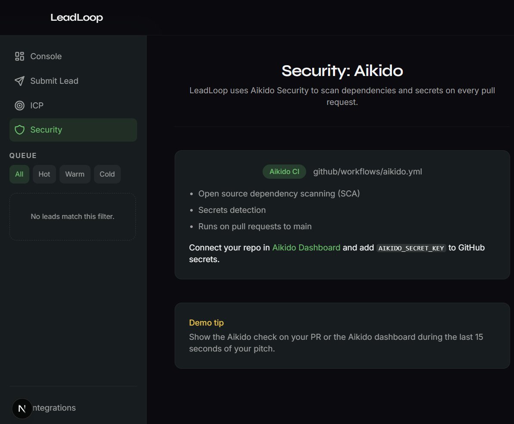Filter queue by All
This screenshot has height=424, width=514.
19,174
